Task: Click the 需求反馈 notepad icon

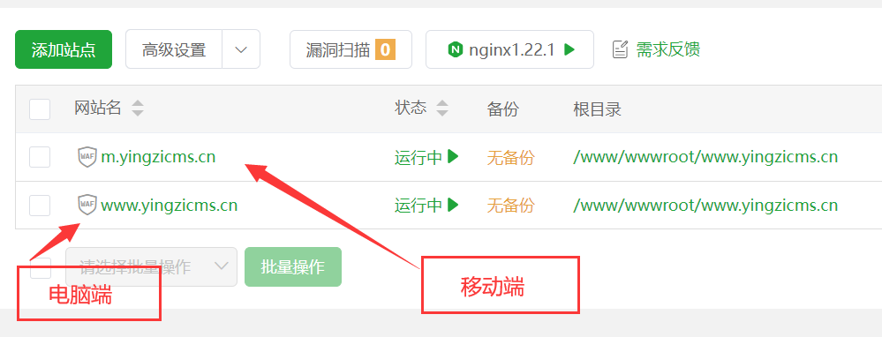Action: [620, 49]
